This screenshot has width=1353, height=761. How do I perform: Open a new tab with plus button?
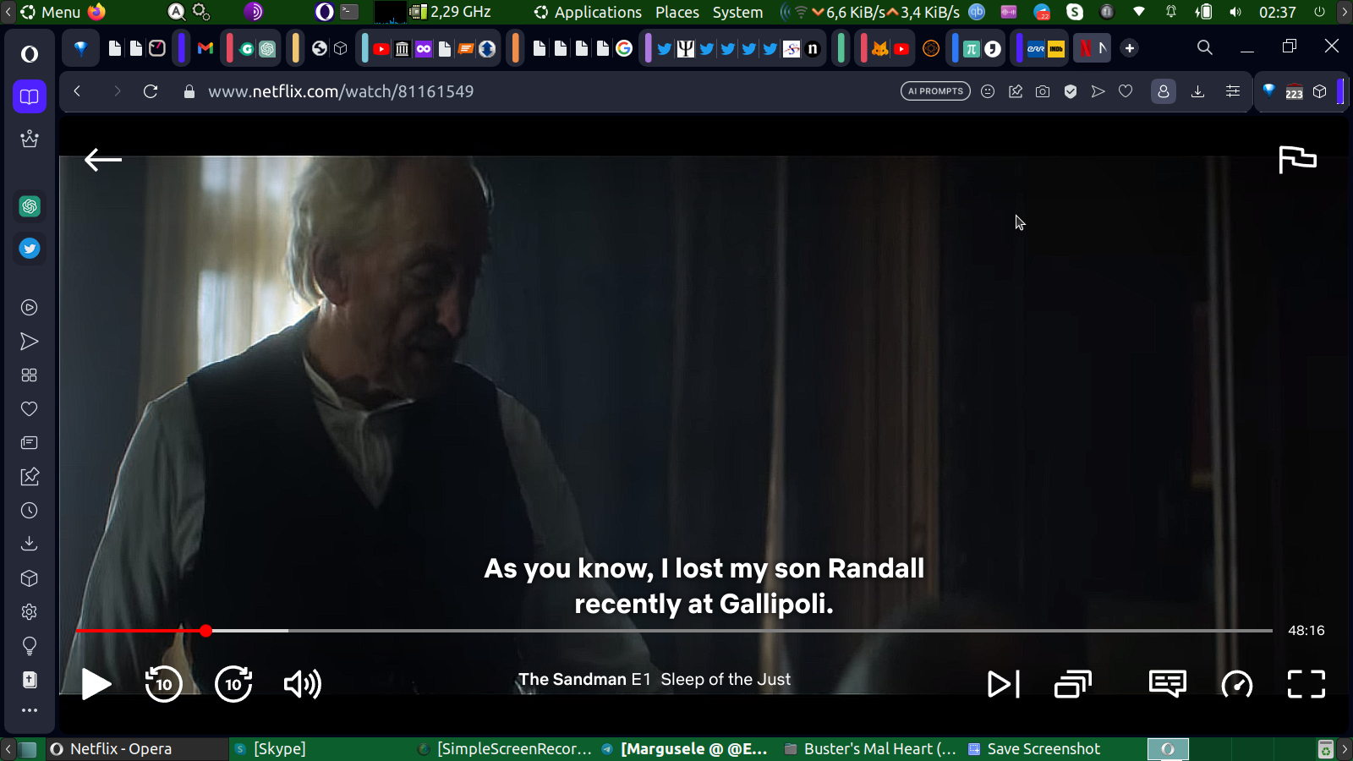coord(1130,48)
